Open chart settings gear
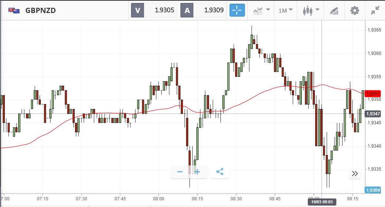Image resolution: width=385 pixels, height=207 pixels. [x=355, y=10]
